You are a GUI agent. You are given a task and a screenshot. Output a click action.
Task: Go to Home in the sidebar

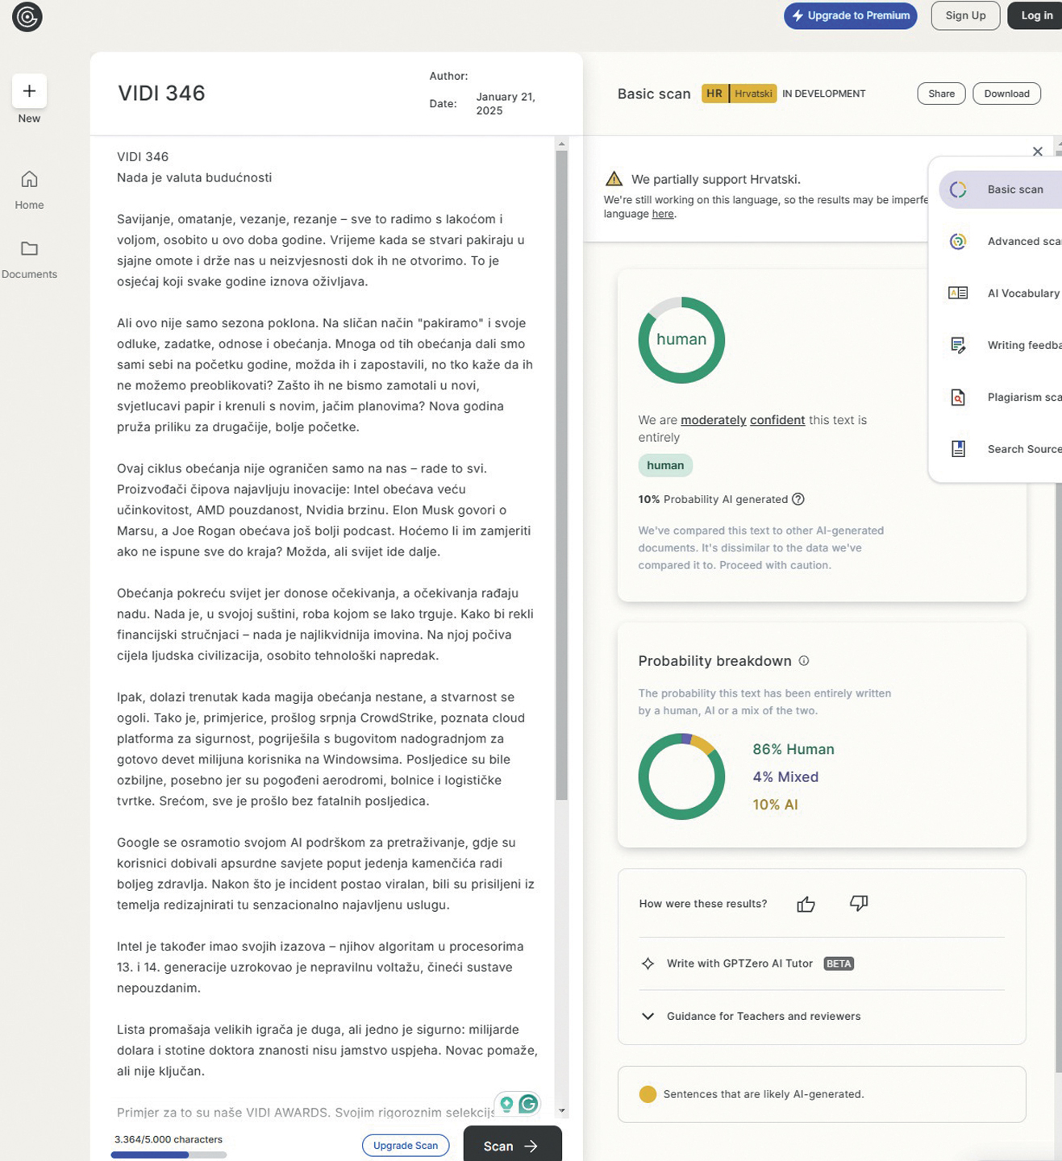point(29,190)
